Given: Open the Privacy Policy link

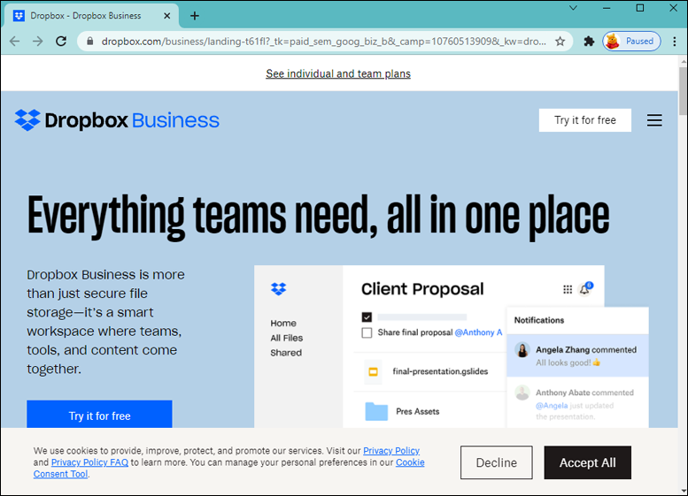Looking at the screenshot, I should click(391, 450).
